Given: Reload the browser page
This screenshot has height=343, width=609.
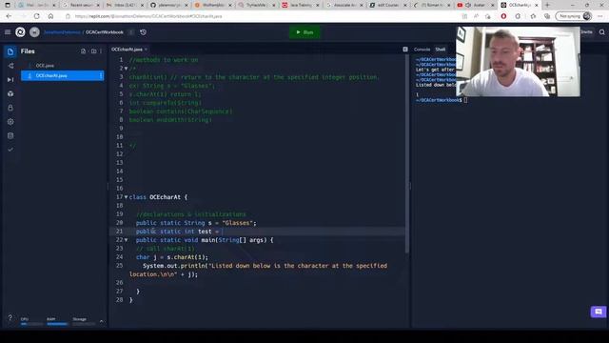Looking at the screenshot, I should pyautogui.click(x=36, y=16).
